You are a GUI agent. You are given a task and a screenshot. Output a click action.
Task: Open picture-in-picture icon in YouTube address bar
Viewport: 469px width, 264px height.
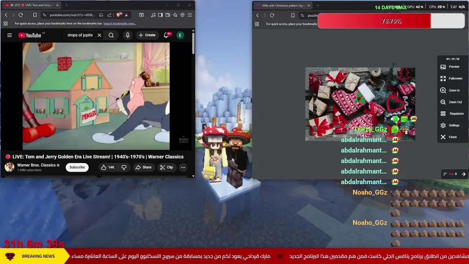tap(101, 15)
